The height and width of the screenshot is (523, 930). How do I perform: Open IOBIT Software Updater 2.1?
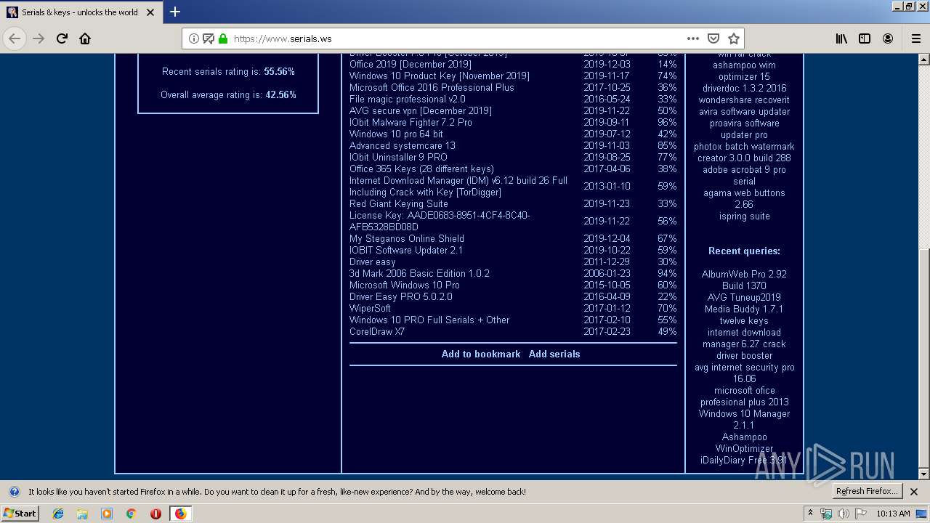coord(406,250)
